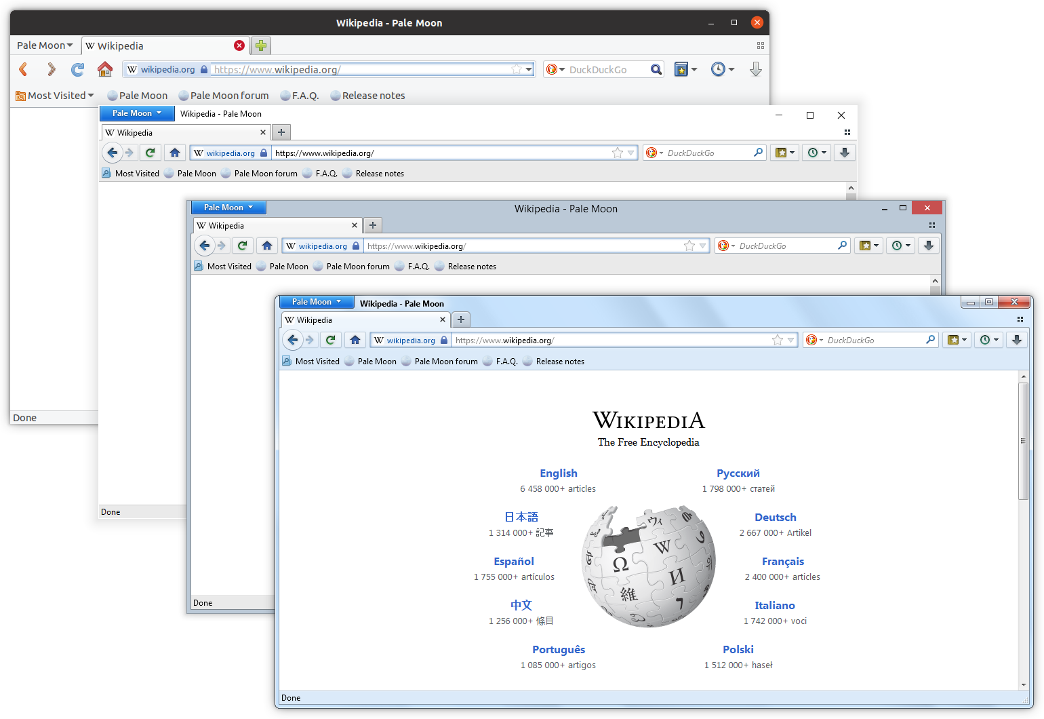Click the Most Visited folder in dark-titled window
Viewport: 1044px width, 719px height.
tap(56, 96)
